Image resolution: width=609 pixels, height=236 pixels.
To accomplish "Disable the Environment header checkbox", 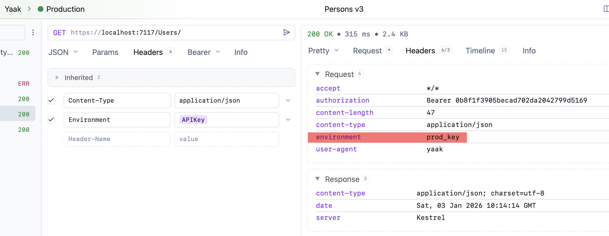I will pos(52,120).
